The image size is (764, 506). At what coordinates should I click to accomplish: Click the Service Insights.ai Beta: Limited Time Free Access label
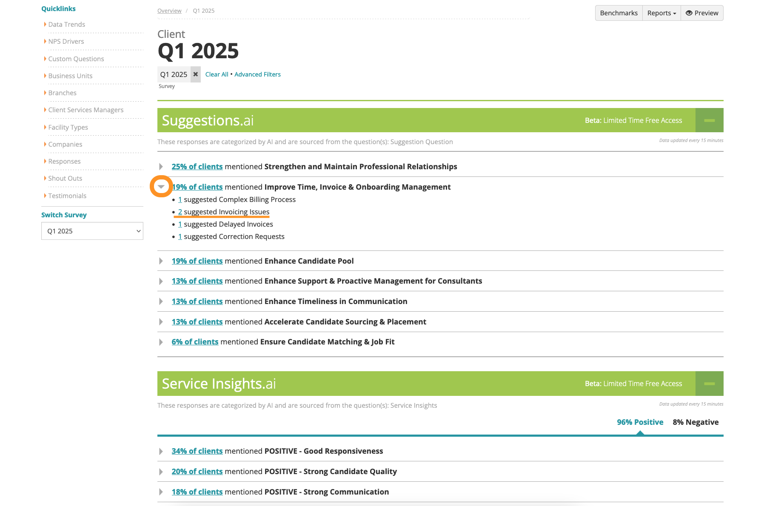pyautogui.click(x=633, y=384)
